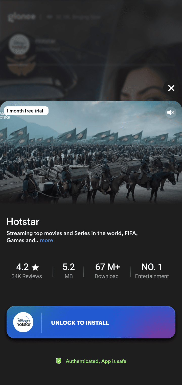This screenshot has height=385, width=182.
Task: Tap the 5.2 MB size stat
Action: [69, 271]
